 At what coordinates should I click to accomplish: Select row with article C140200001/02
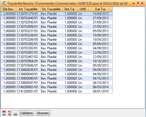57,87
